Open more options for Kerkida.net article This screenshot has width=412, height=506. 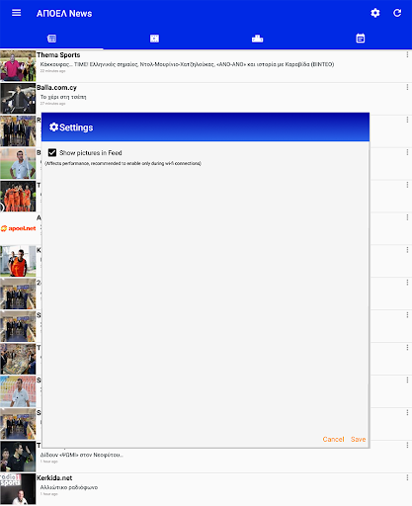(x=407, y=477)
